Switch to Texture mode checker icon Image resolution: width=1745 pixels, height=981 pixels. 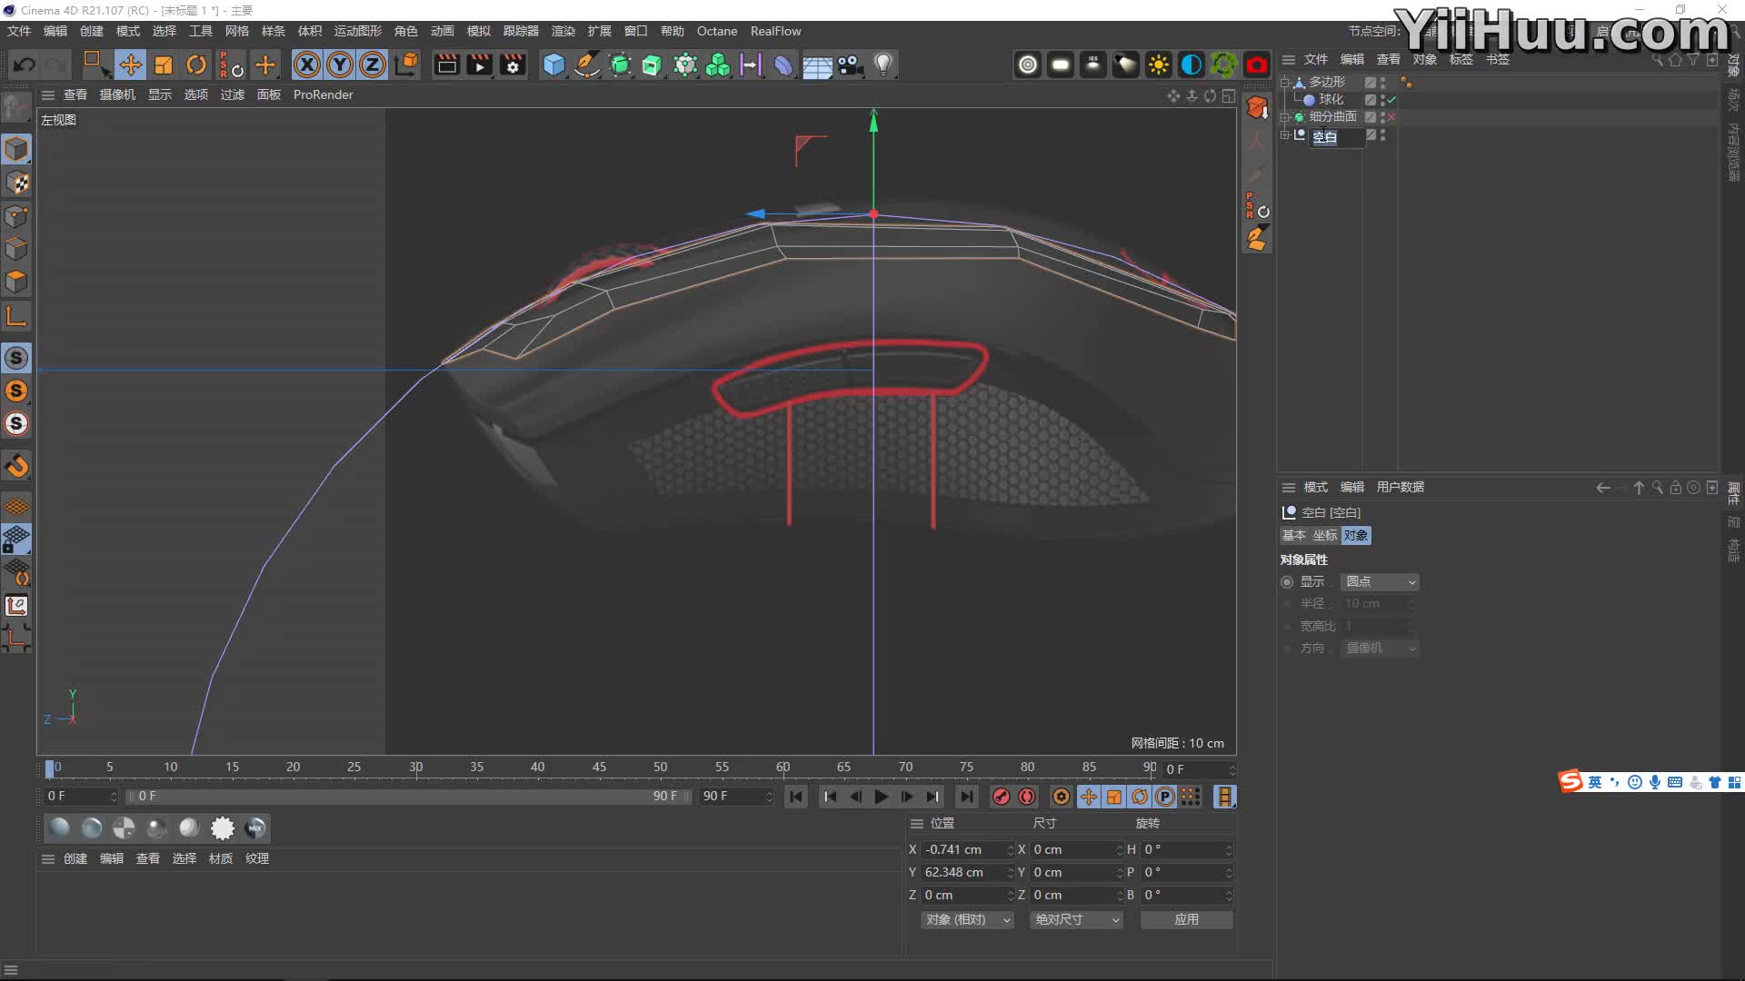[16, 183]
